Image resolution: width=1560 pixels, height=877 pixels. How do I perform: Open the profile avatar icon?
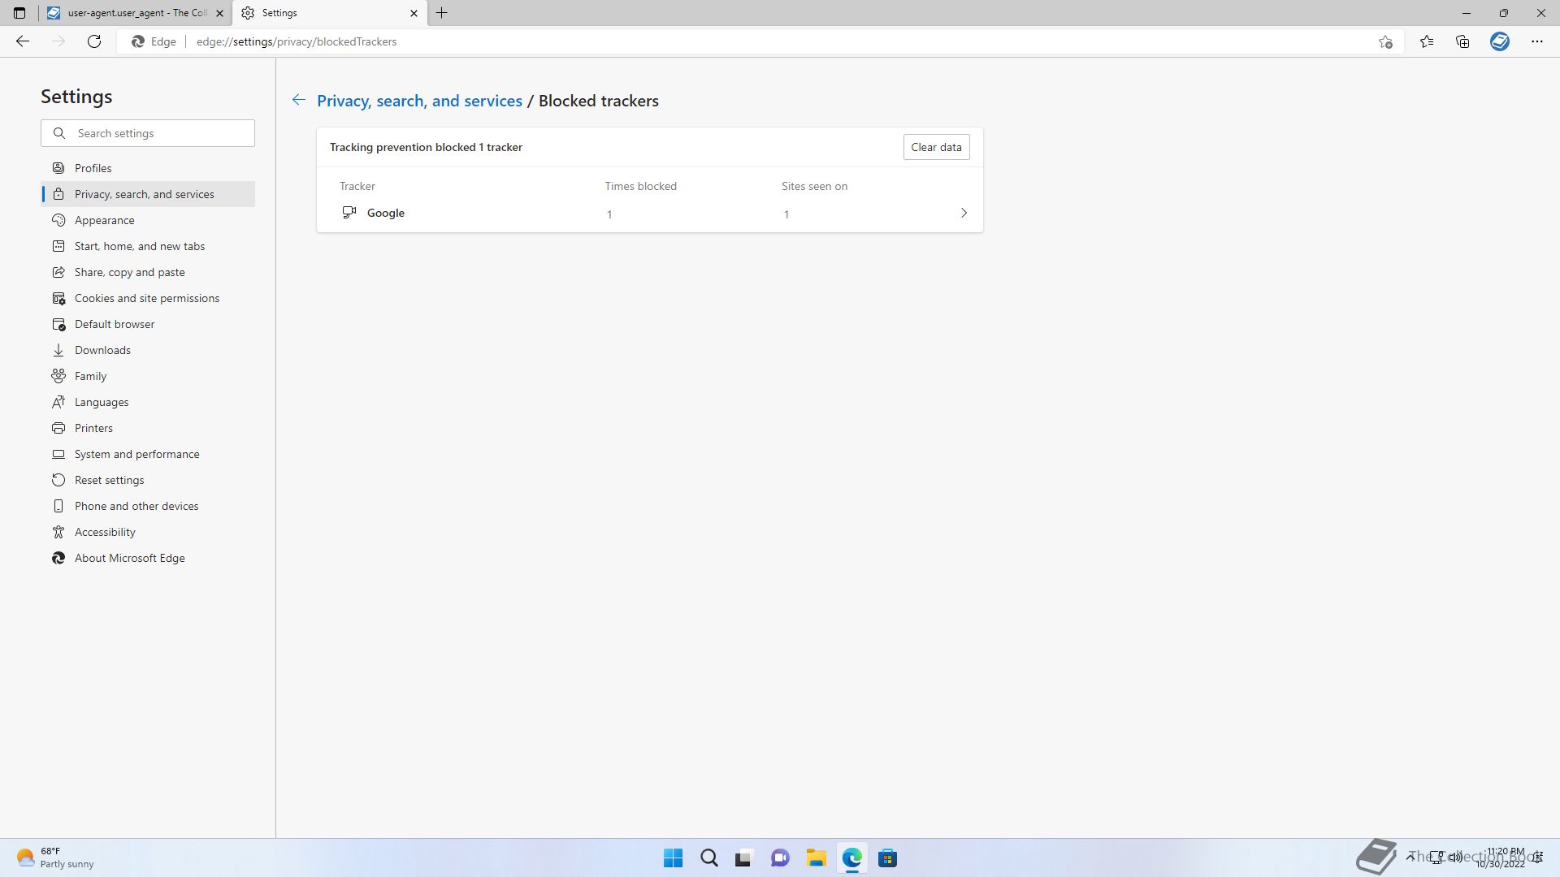(x=1500, y=41)
